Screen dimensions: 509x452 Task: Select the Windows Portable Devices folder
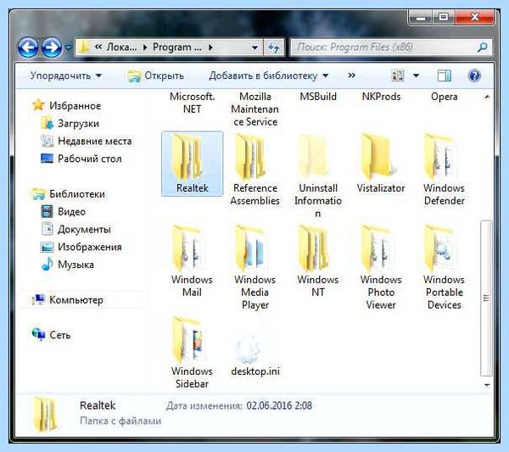(444, 267)
